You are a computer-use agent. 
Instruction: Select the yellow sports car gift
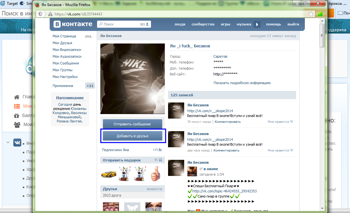(109, 174)
